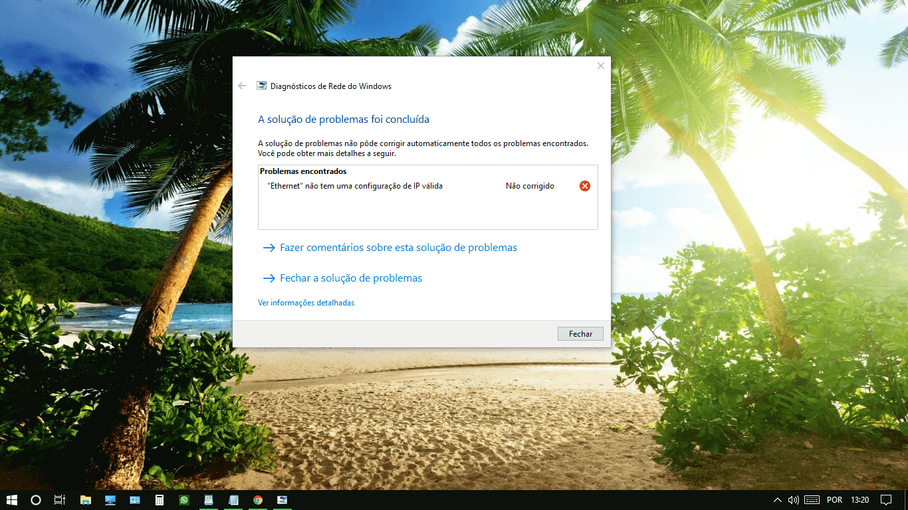Open the computer monitor taskbar icon

(110, 500)
